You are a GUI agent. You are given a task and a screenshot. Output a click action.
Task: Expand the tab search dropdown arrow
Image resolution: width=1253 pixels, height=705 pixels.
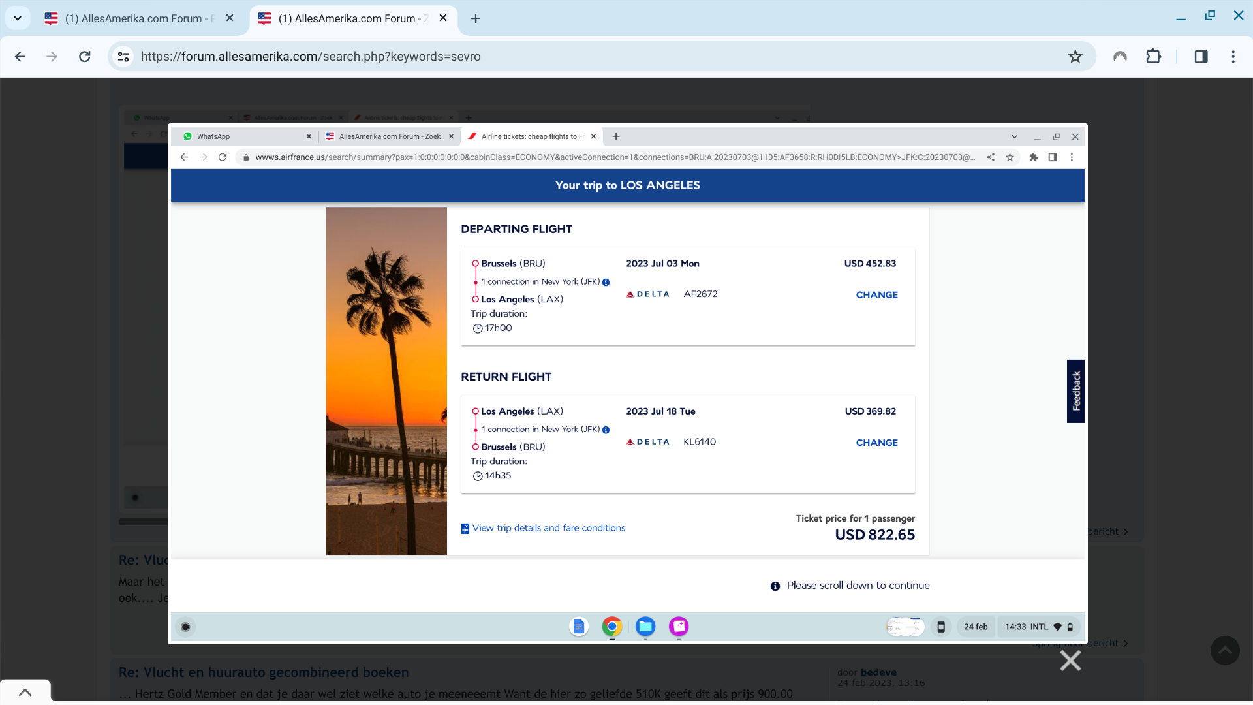tap(18, 18)
